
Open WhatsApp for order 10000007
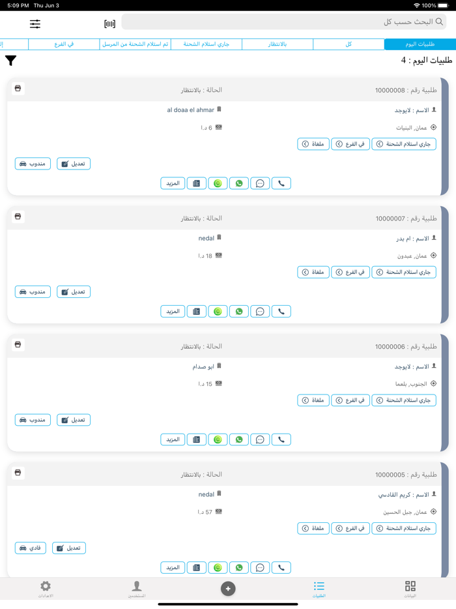(239, 312)
